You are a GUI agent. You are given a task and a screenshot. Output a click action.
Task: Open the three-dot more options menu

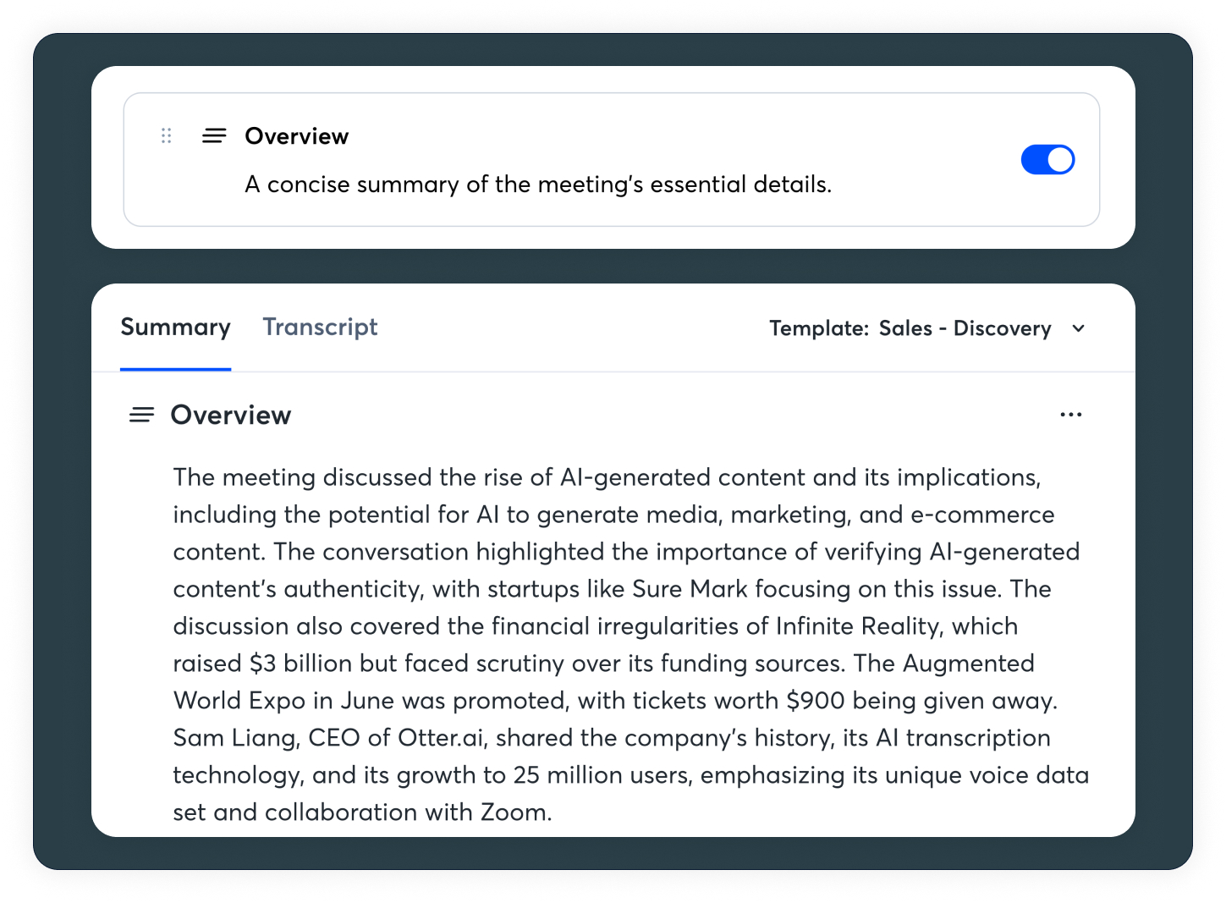[x=1070, y=415]
